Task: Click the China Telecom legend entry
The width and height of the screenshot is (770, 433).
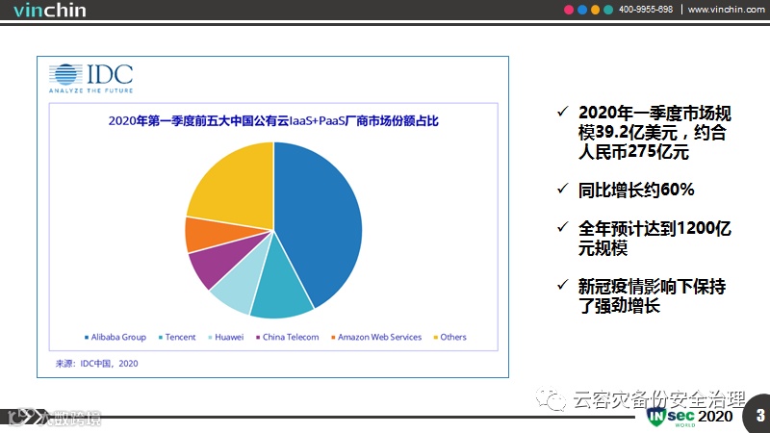Action: (287, 338)
